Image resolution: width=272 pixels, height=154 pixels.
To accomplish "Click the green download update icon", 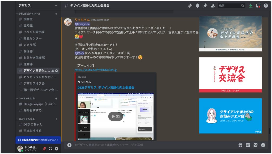I will [250, 6].
